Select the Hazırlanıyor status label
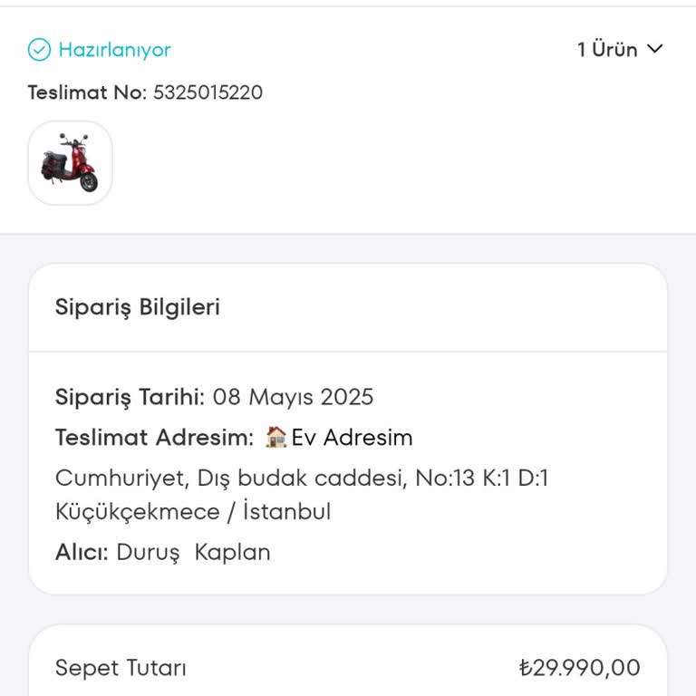The height and width of the screenshot is (696, 696). tap(114, 50)
